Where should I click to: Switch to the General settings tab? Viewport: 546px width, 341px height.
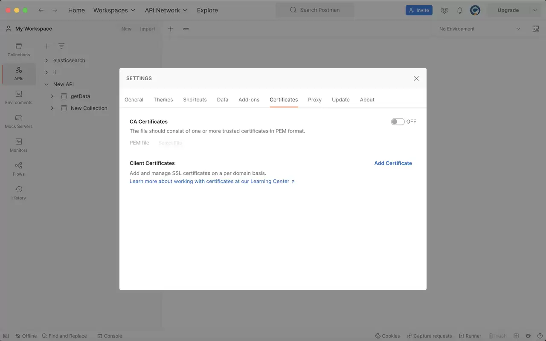pyautogui.click(x=134, y=100)
